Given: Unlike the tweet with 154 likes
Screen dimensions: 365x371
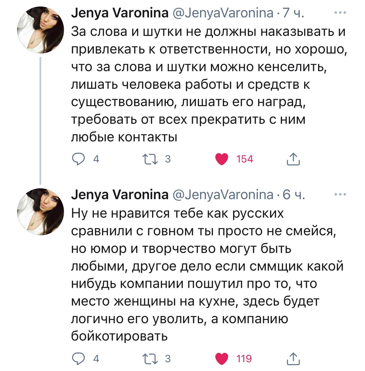Looking at the screenshot, I should [222, 159].
